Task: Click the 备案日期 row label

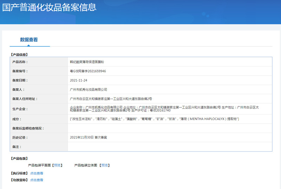Action: pos(20,80)
